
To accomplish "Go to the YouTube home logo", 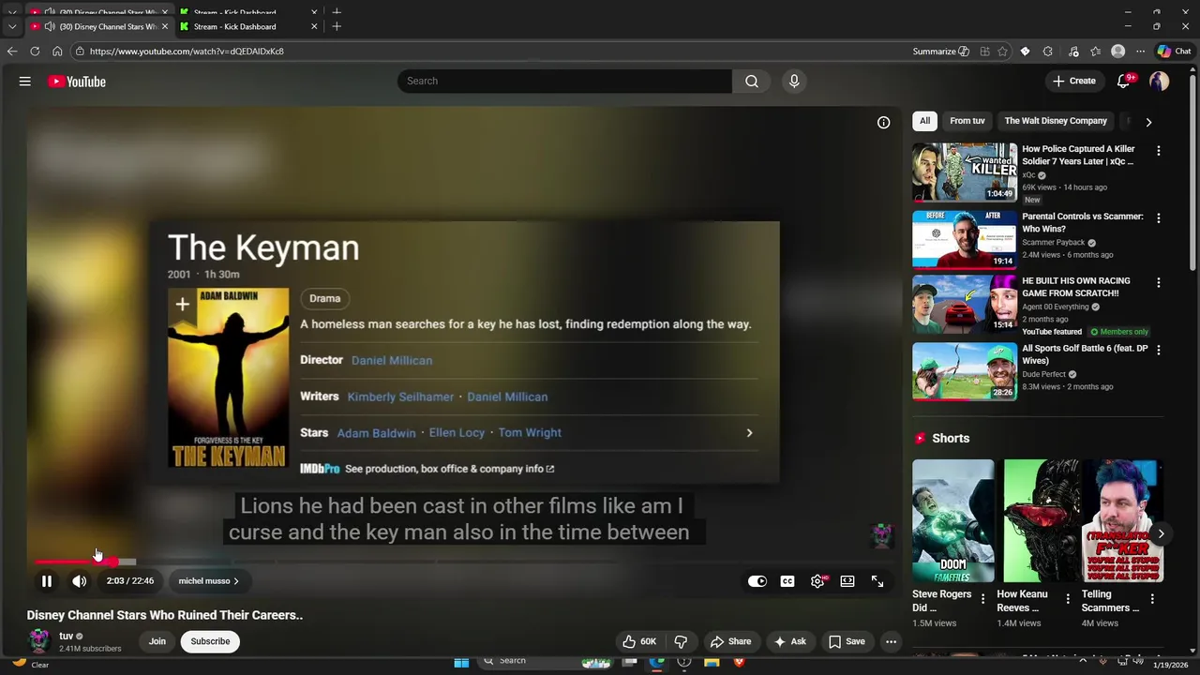I will coord(77,82).
